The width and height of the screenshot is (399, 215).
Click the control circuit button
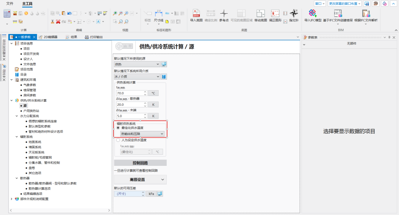pyautogui.click(x=140, y=163)
